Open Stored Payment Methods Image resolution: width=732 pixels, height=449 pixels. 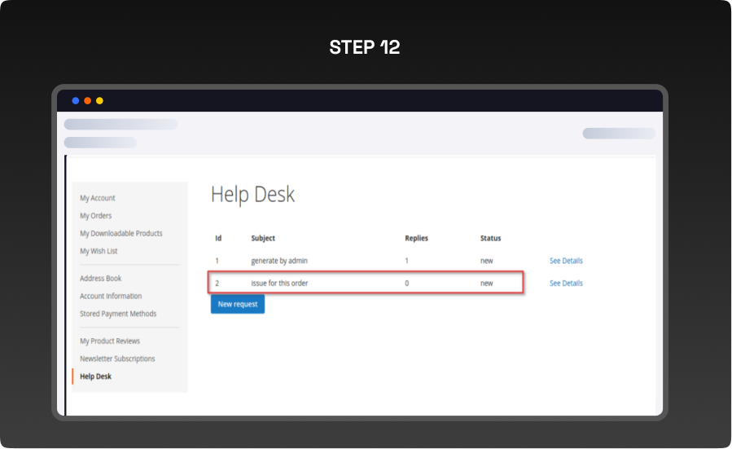(118, 314)
